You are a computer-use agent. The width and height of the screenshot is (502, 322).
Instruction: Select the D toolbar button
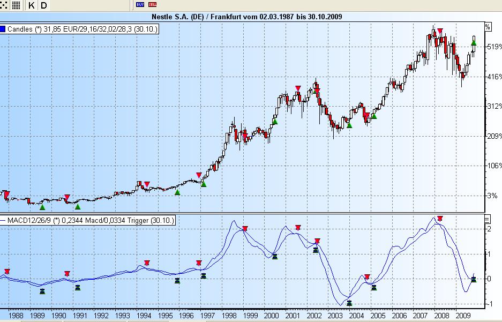pyautogui.click(x=44, y=5)
